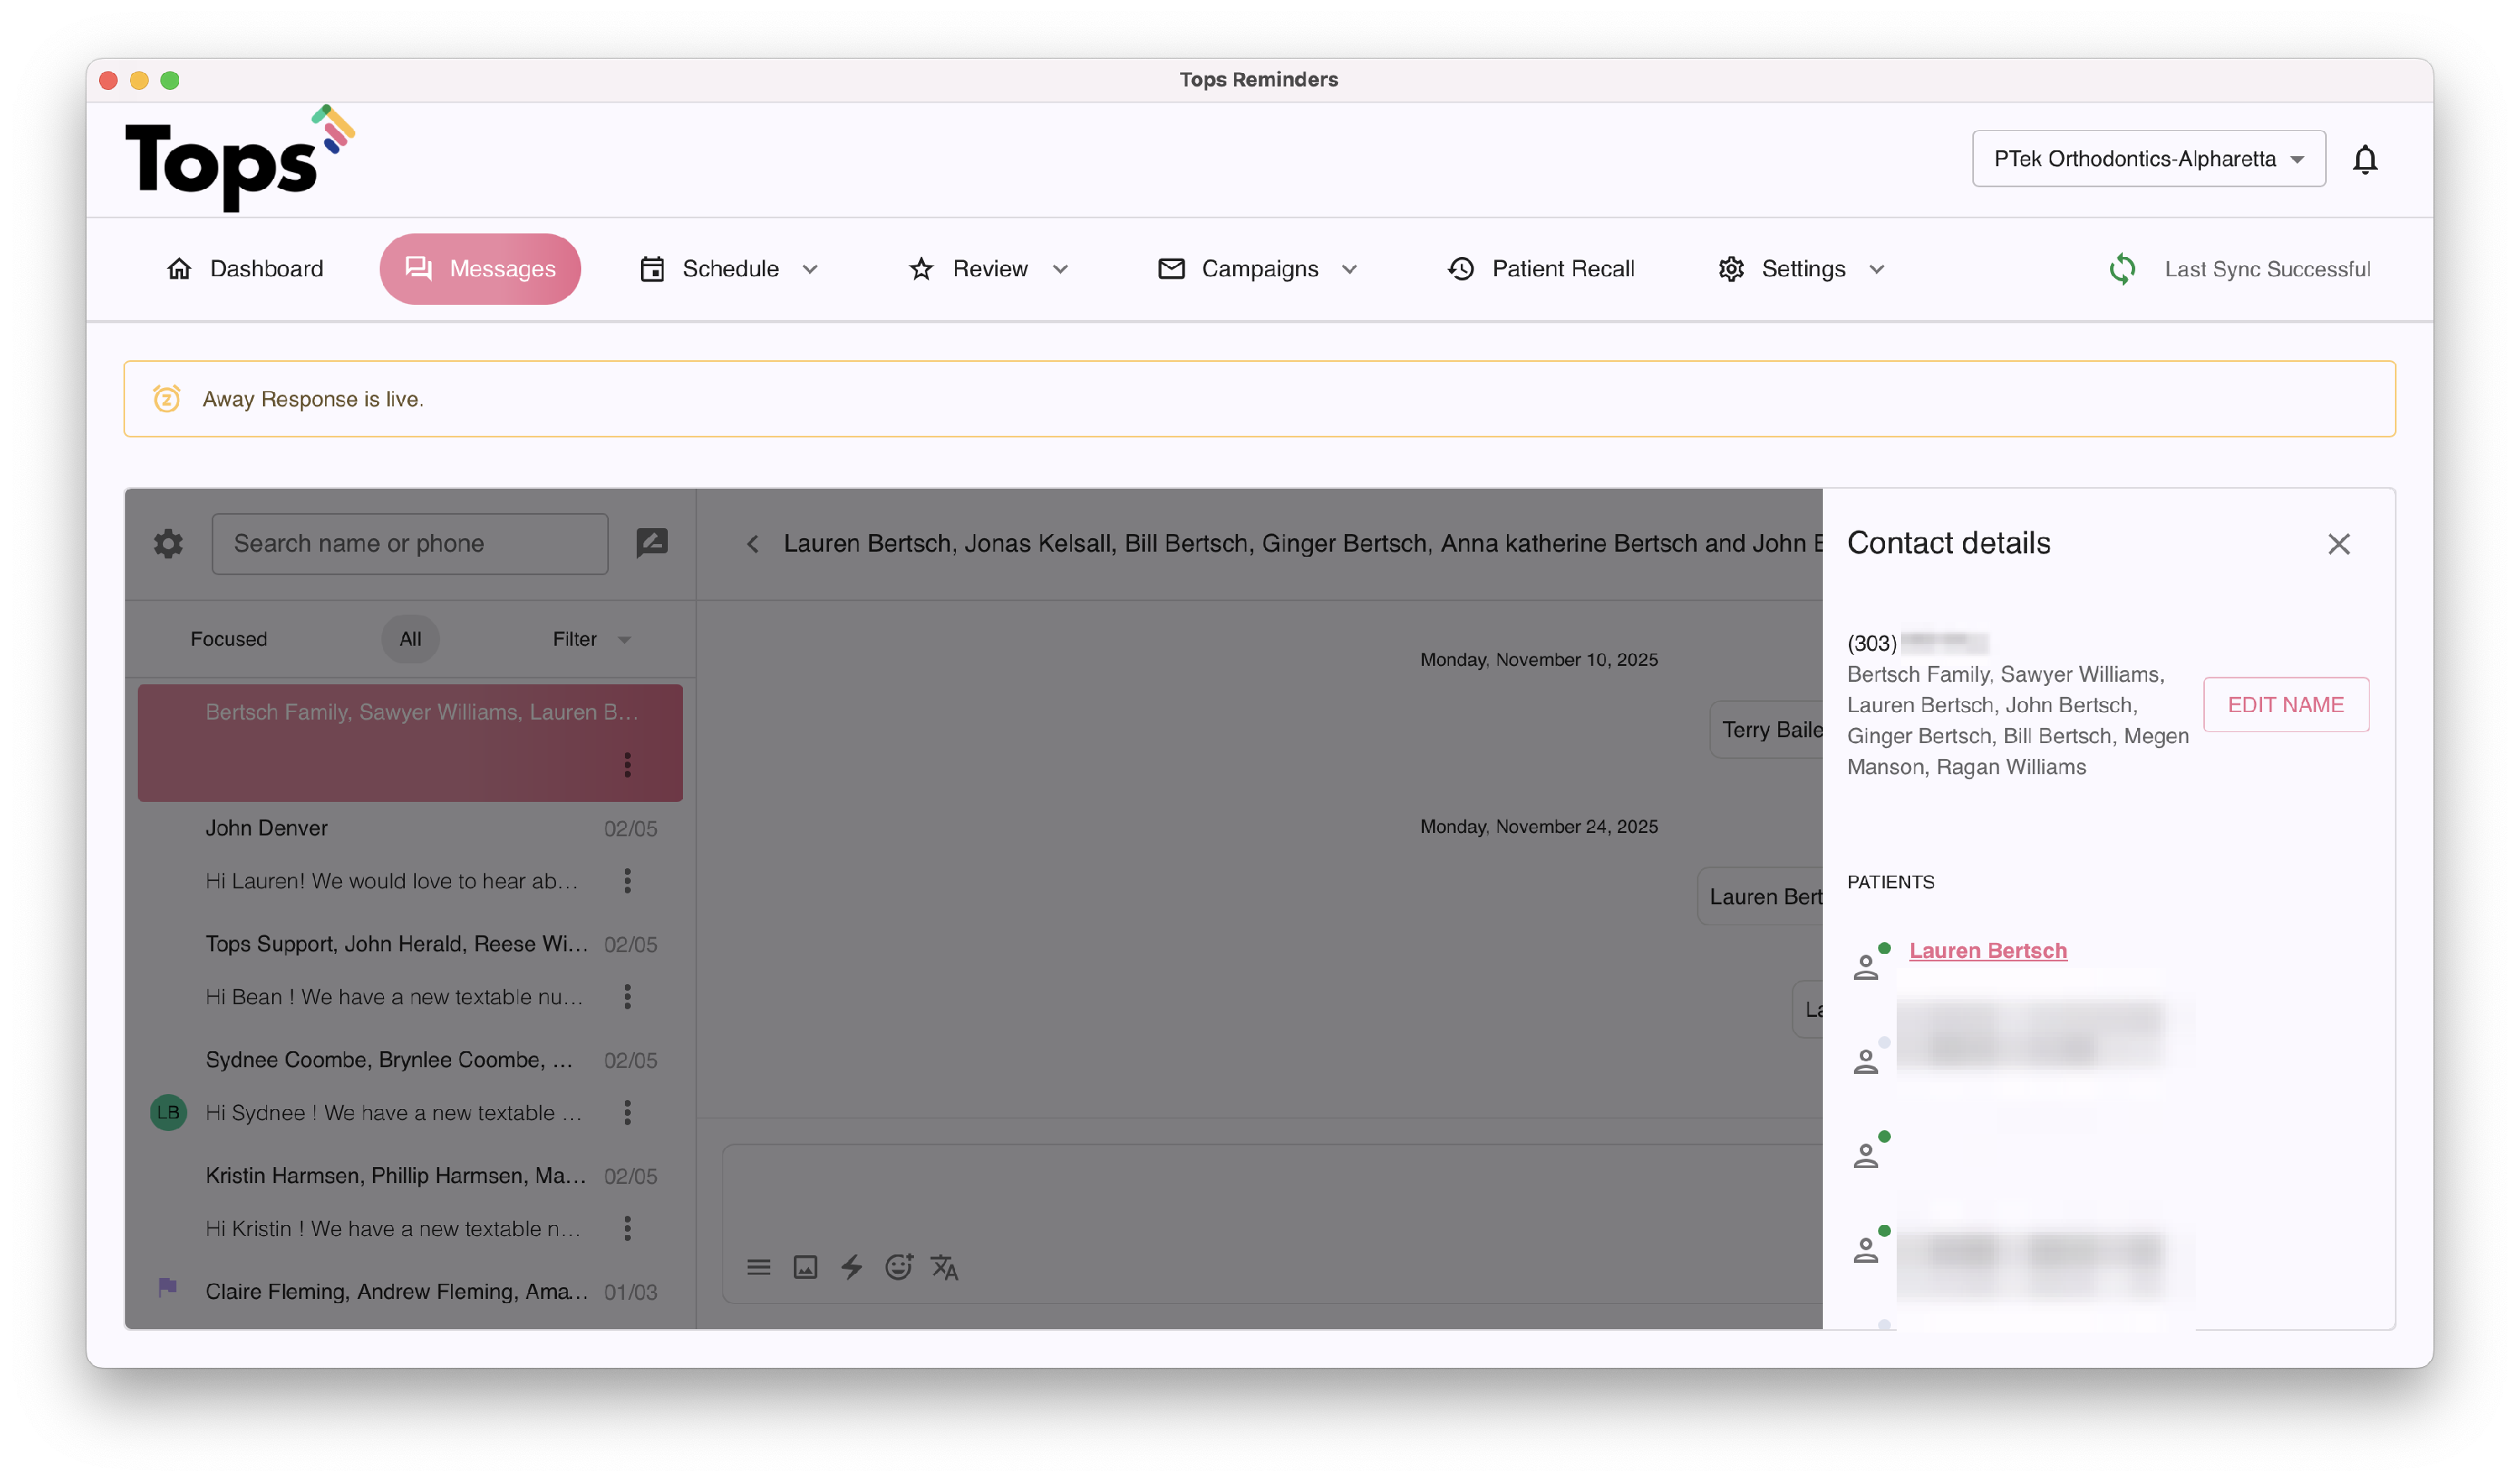Switch to the Focused messages view
Image resolution: width=2520 pixels, height=1482 pixels.
click(x=229, y=639)
